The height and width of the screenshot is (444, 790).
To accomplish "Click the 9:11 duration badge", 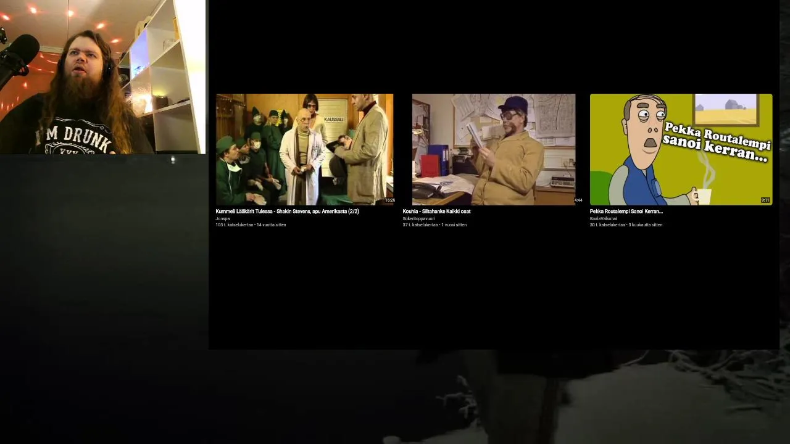I will pyautogui.click(x=765, y=200).
